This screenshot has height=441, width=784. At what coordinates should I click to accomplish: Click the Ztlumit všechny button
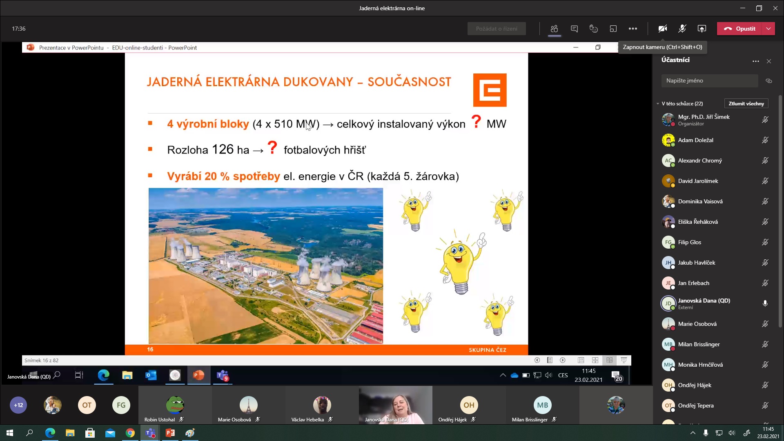pyautogui.click(x=746, y=104)
